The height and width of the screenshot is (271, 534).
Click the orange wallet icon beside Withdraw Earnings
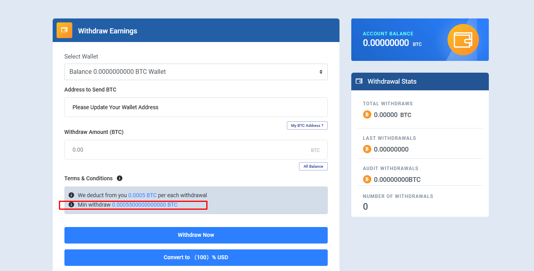point(64,30)
